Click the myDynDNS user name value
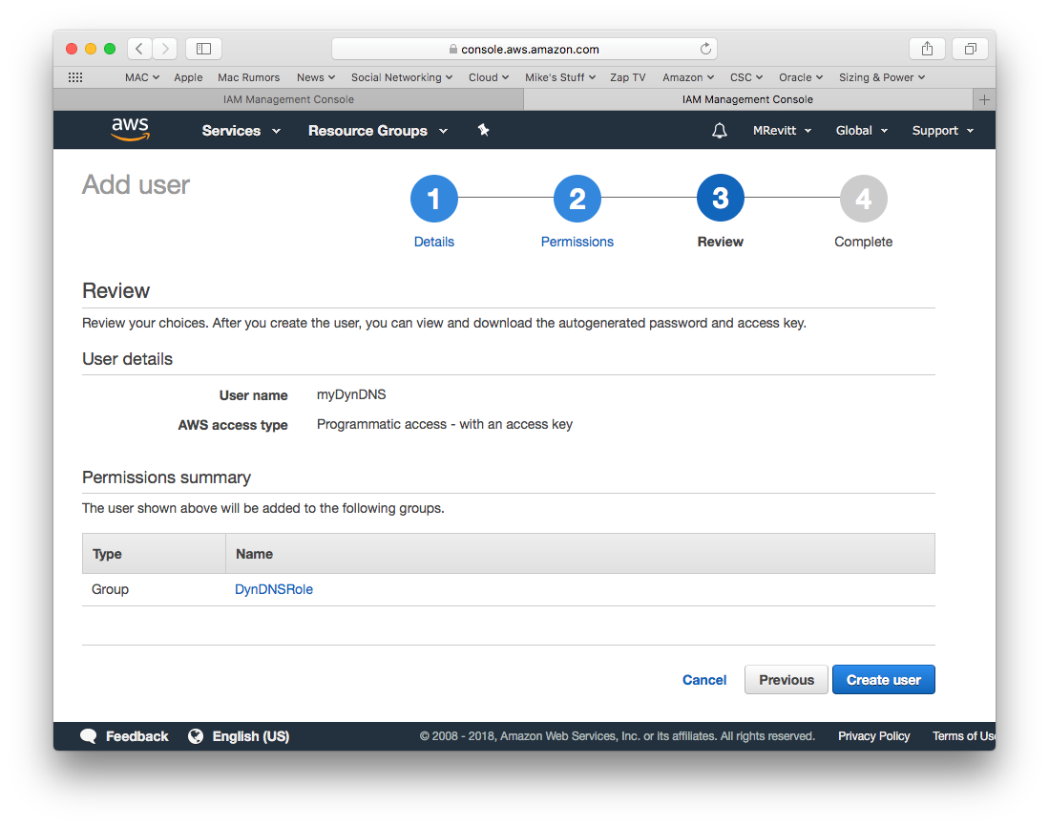Viewport: 1049px width, 827px height. [351, 394]
